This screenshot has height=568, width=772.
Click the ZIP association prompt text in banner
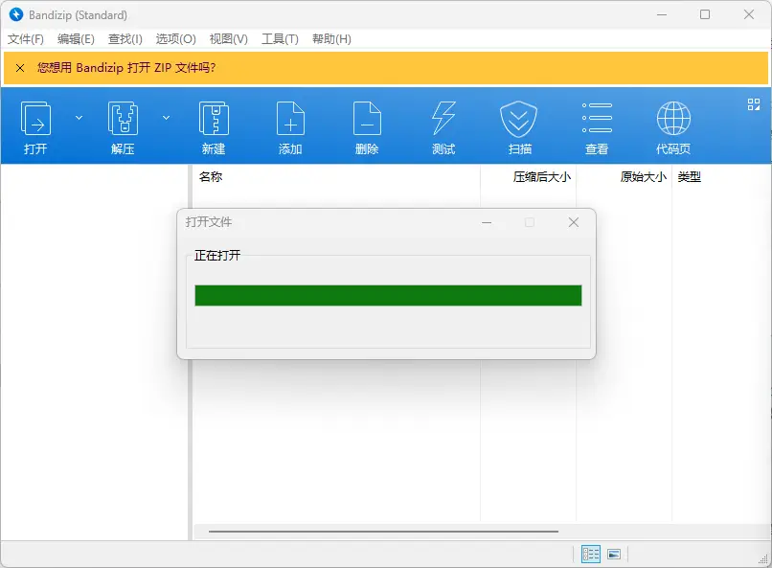126,68
